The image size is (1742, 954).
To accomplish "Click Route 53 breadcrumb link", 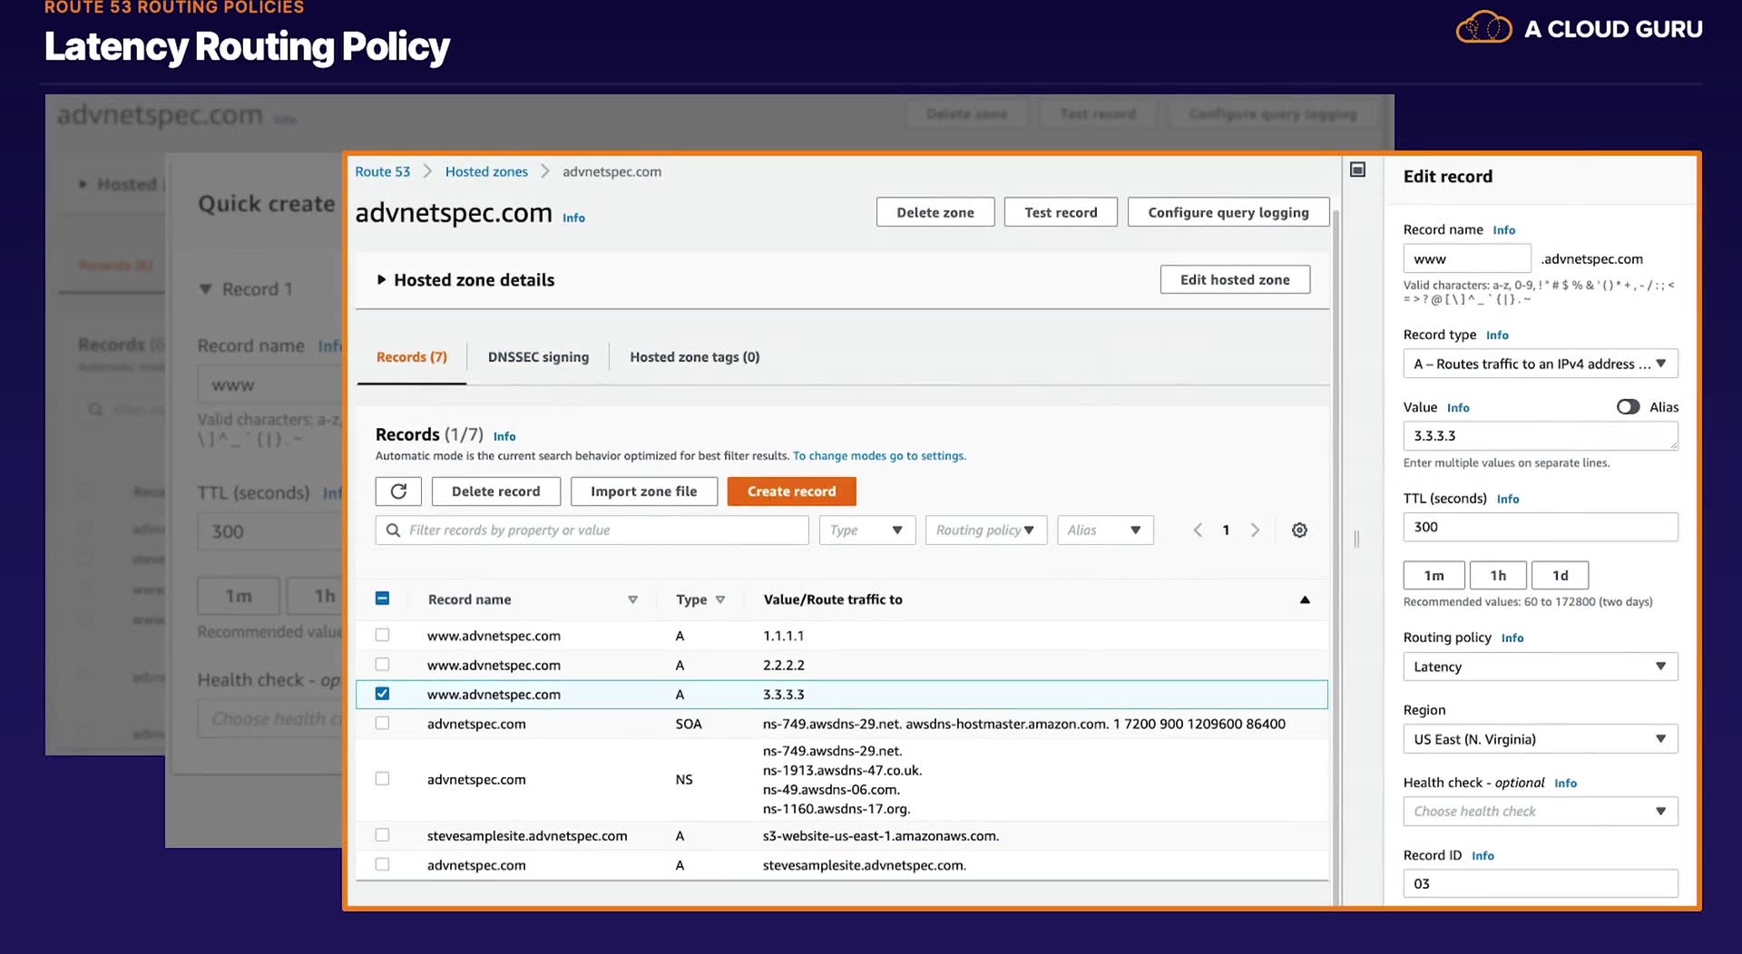I will tap(382, 171).
